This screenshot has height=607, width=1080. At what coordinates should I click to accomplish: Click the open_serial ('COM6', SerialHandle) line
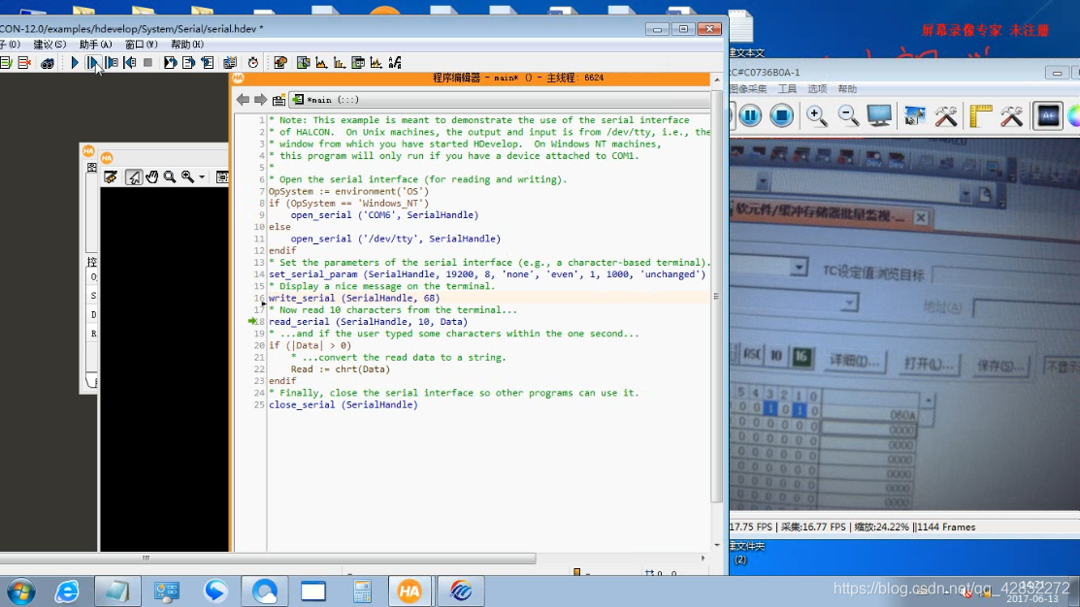[x=384, y=214]
